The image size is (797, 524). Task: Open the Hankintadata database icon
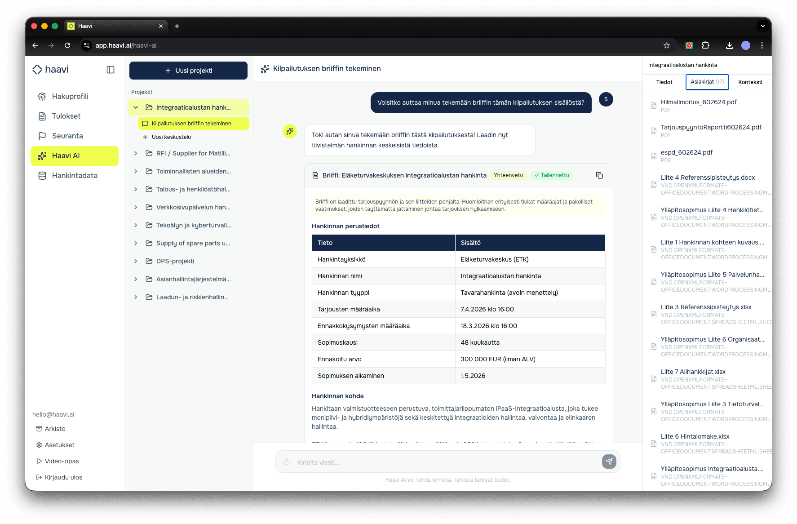pos(41,175)
